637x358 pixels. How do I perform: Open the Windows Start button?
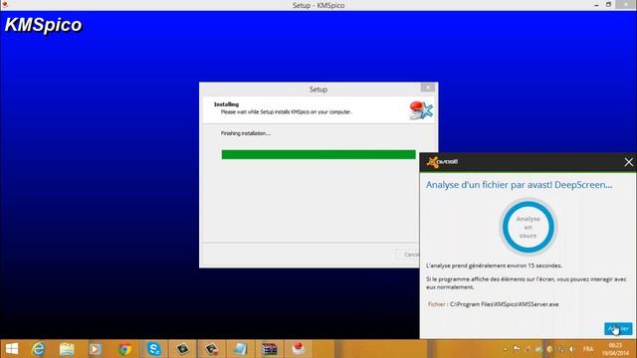point(12,349)
